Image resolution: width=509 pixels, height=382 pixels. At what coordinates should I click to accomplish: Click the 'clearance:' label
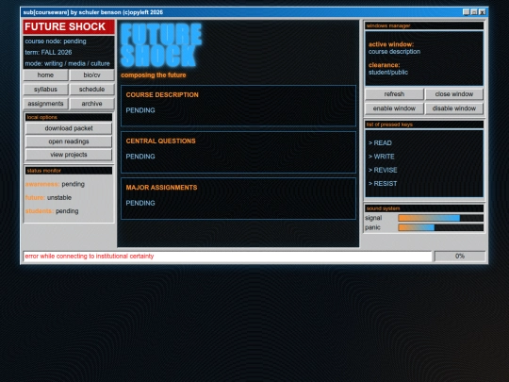coord(385,65)
